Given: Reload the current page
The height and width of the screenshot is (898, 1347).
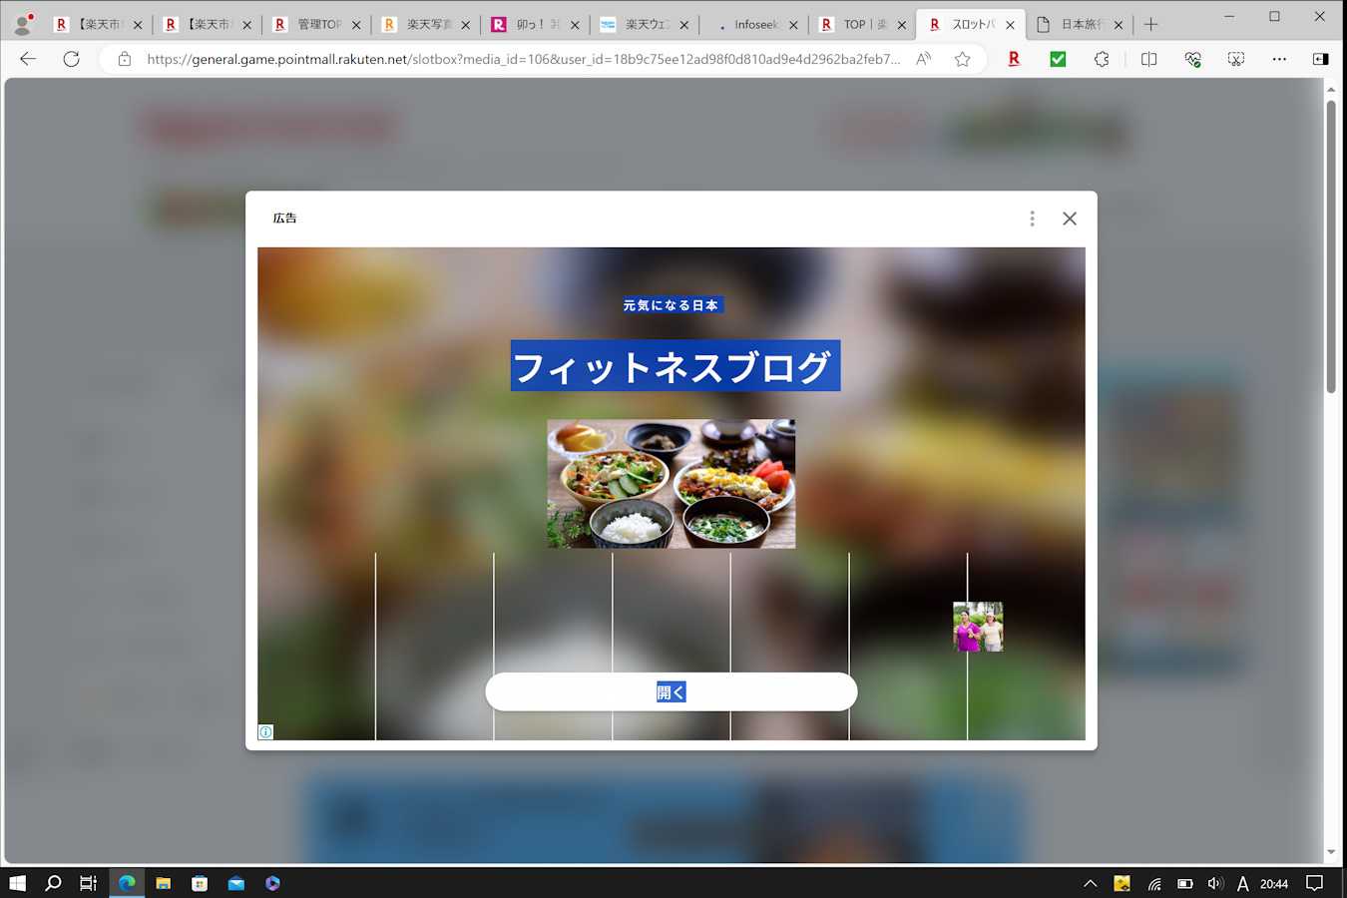Looking at the screenshot, I should (71, 59).
